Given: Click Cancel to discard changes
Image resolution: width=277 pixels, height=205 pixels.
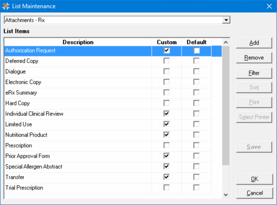Looking at the screenshot, I should [254, 193].
